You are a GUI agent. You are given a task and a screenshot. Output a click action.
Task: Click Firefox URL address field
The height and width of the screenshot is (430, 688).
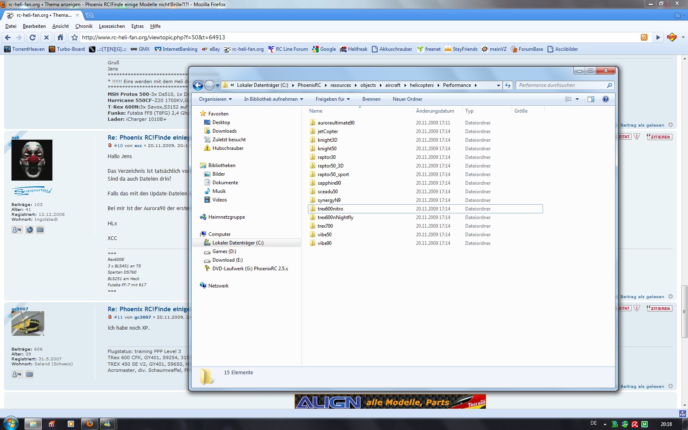tap(358, 37)
